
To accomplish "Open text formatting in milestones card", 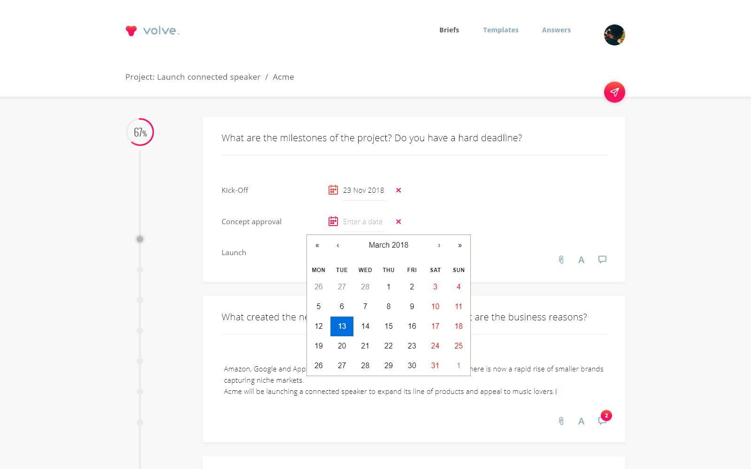I will coord(581,260).
